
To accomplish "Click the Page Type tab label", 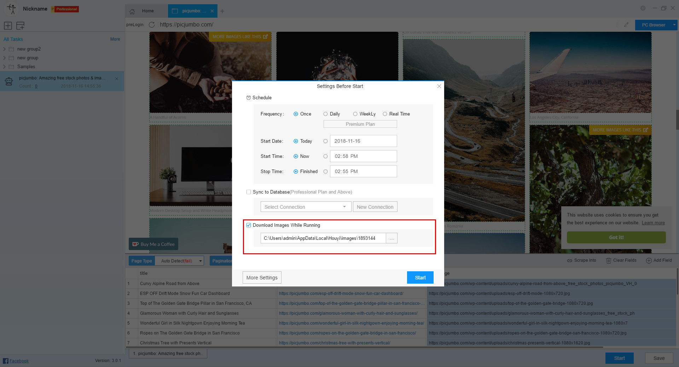I will (x=141, y=261).
